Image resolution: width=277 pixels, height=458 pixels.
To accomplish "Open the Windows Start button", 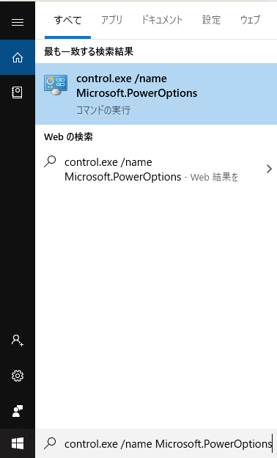I will [18, 443].
